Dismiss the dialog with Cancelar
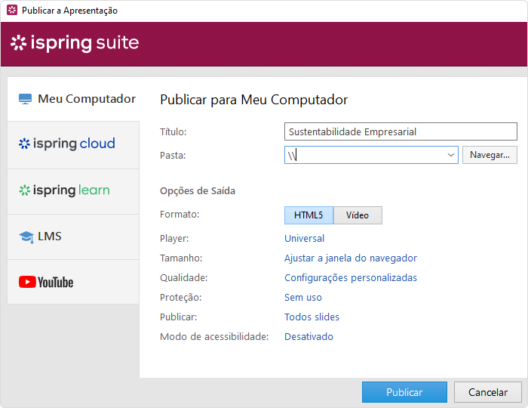 [x=488, y=392]
